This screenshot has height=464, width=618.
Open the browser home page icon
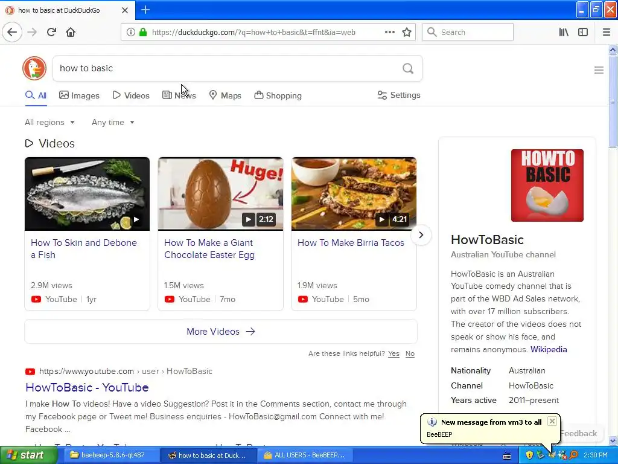(71, 32)
